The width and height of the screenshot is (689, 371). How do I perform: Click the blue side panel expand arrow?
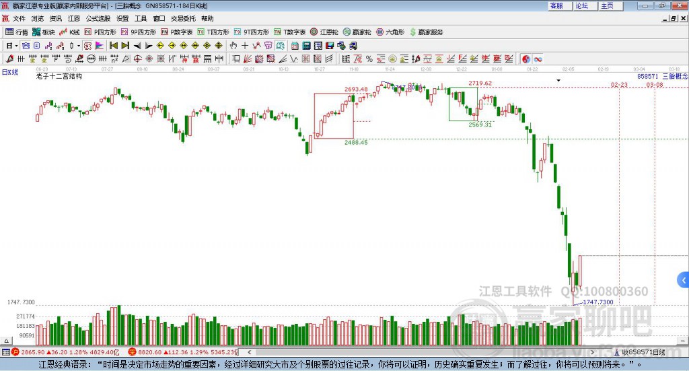coord(684,280)
